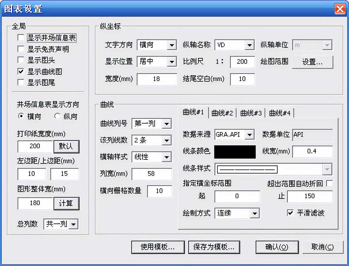Enable the 平滑滤波 checkbox

coord(290,213)
